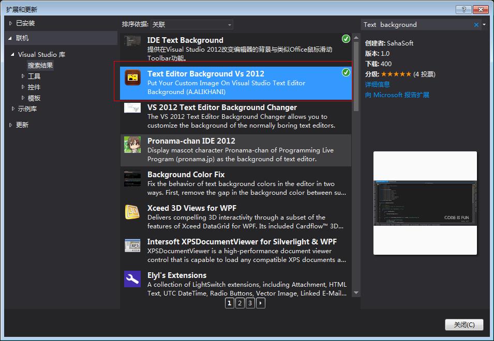Go to results page 1
This screenshot has height=341, width=494.
click(229, 303)
